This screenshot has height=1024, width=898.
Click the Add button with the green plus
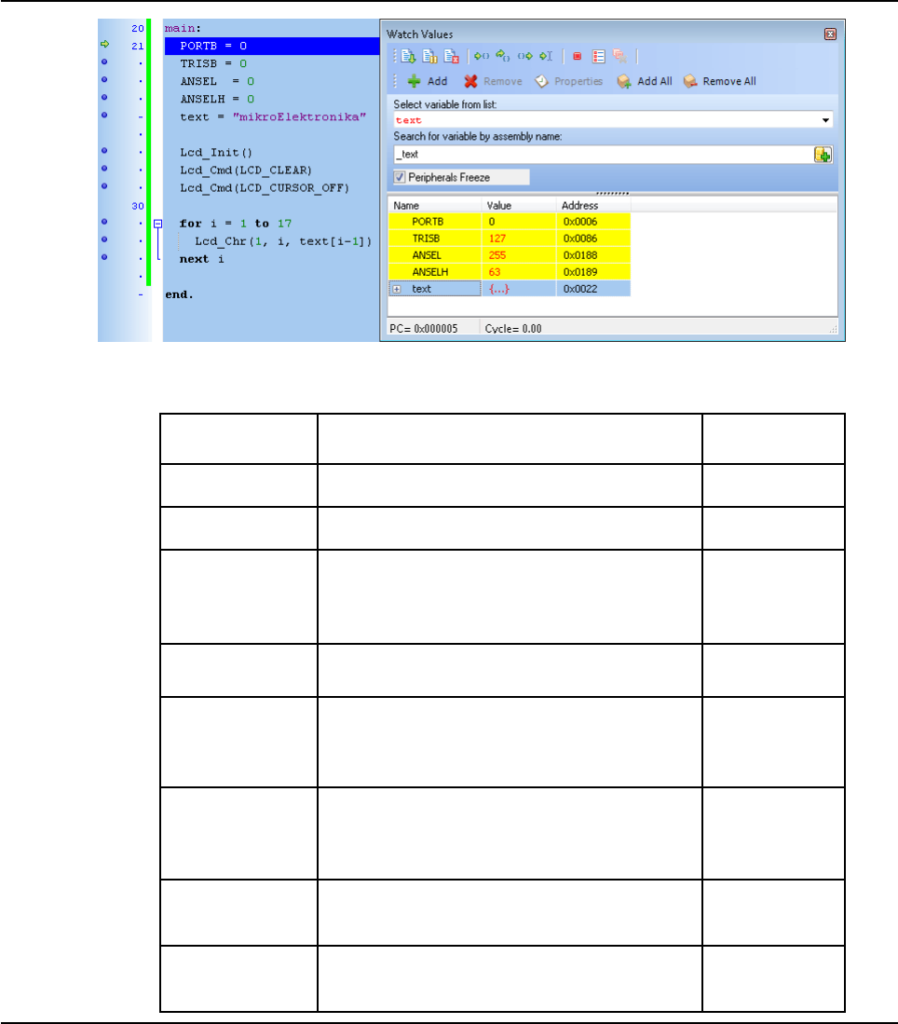(428, 81)
